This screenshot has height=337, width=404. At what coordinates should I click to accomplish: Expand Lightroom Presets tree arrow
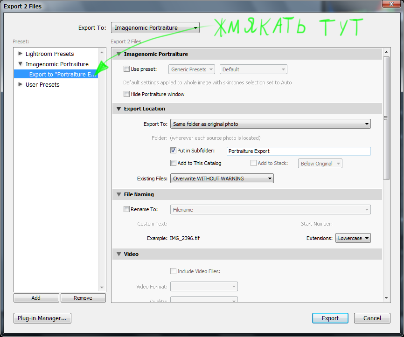click(21, 54)
